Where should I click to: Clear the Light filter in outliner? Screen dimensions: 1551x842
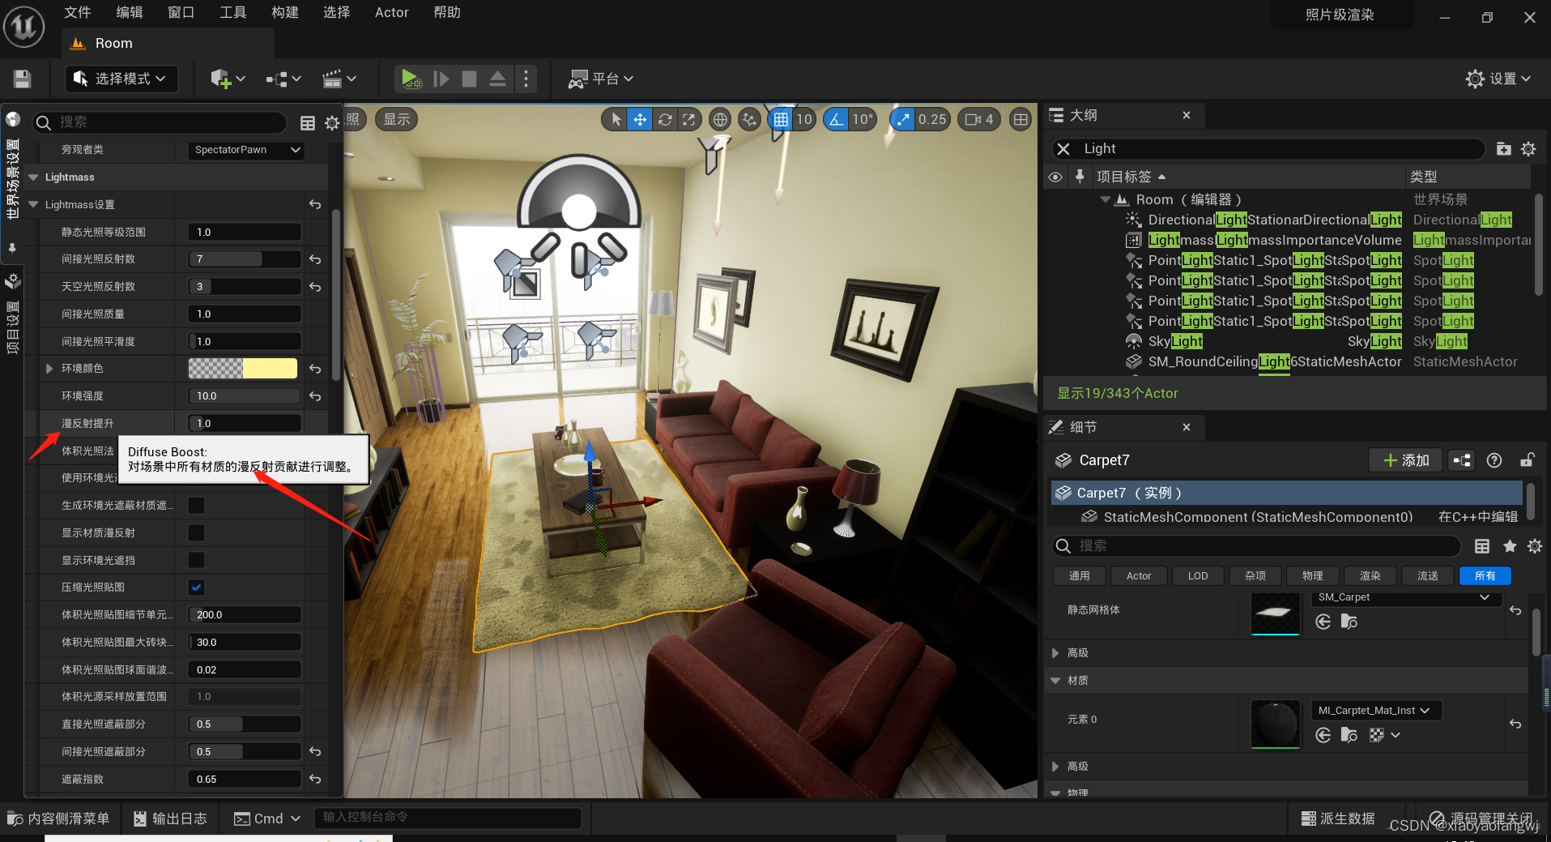[1063, 149]
